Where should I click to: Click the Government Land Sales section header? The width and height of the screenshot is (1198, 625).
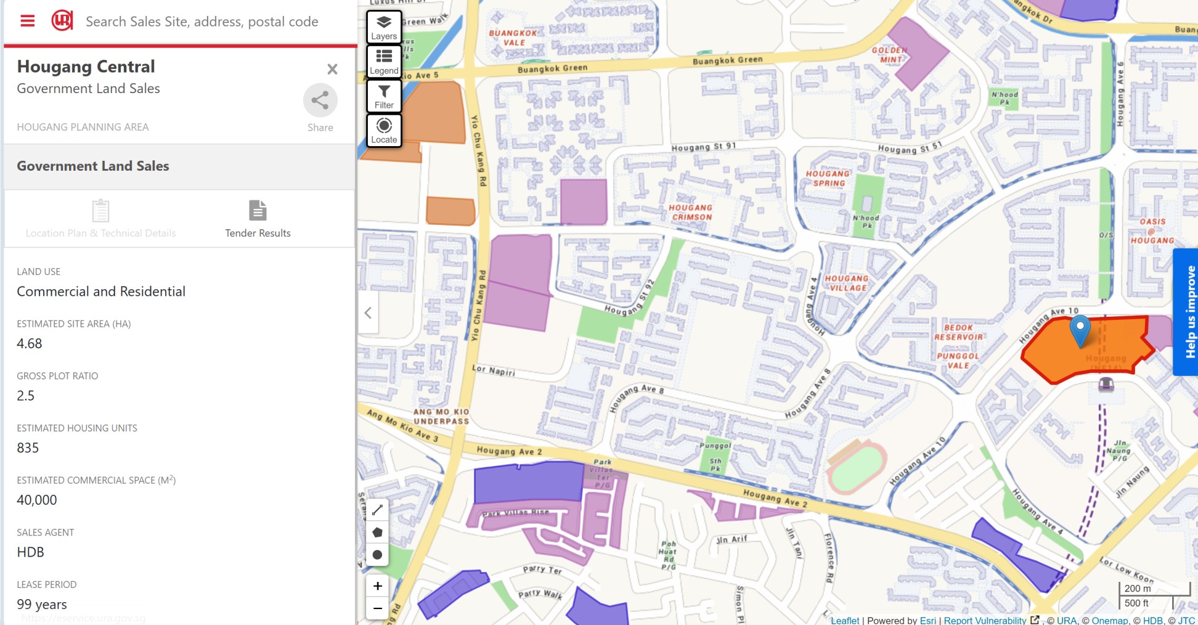click(x=179, y=166)
